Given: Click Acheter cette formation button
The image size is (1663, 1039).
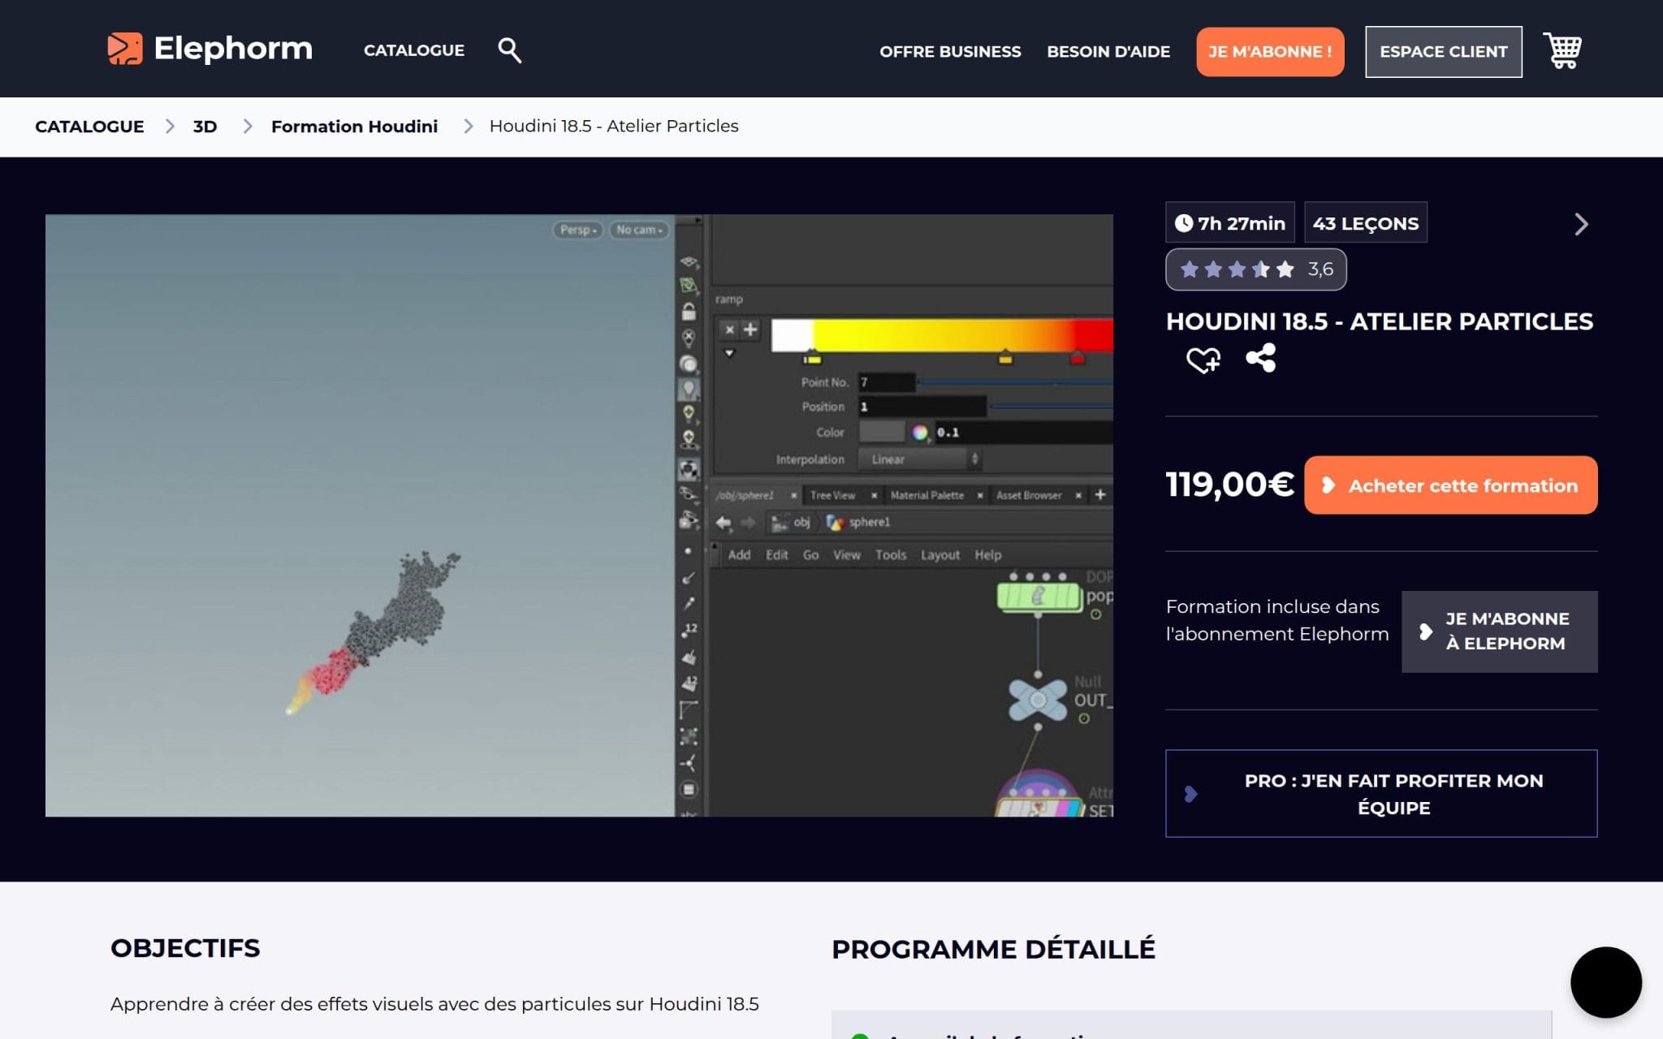Looking at the screenshot, I should coord(1451,485).
